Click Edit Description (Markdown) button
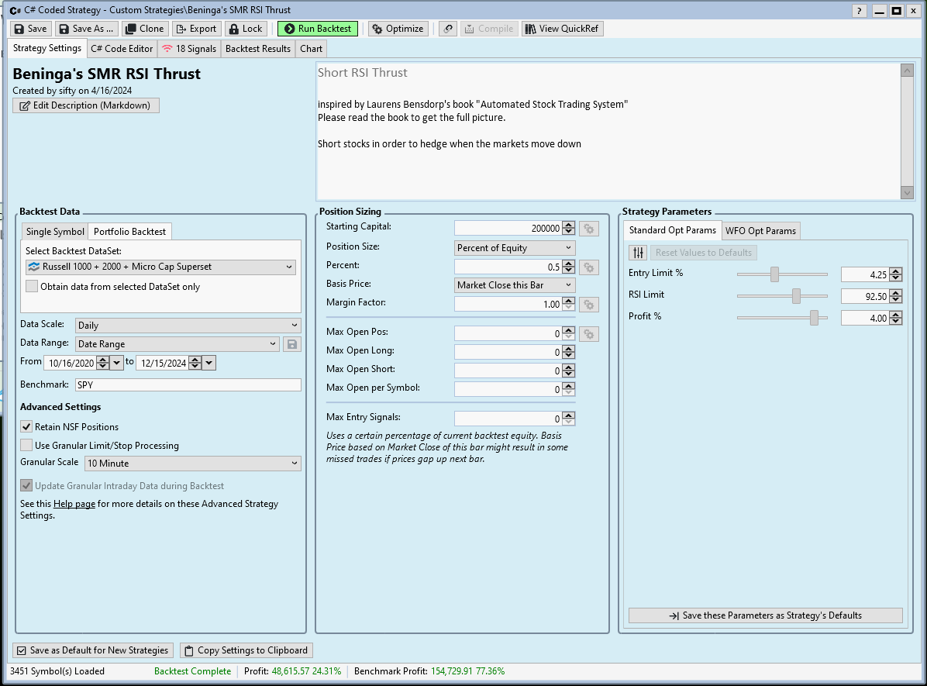Screen dimensions: 927x686 click(86, 105)
